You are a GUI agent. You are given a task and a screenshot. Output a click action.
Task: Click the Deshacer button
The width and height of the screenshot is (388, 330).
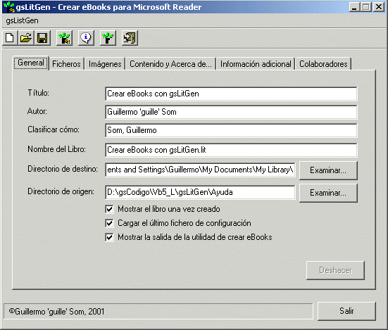tap(335, 270)
